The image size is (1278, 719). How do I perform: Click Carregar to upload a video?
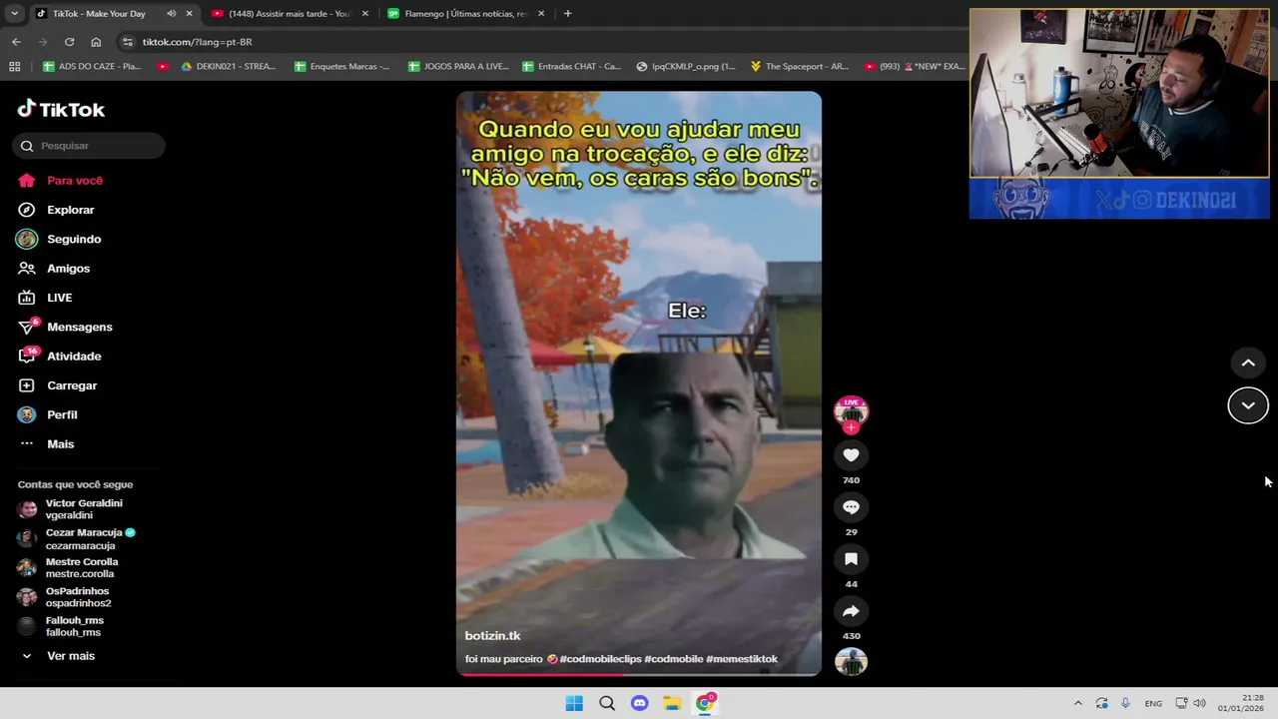[57, 385]
